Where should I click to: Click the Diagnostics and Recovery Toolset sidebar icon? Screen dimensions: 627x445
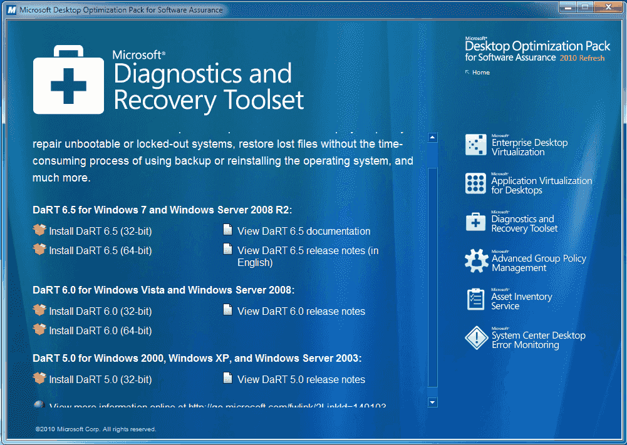pyautogui.click(x=476, y=222)
